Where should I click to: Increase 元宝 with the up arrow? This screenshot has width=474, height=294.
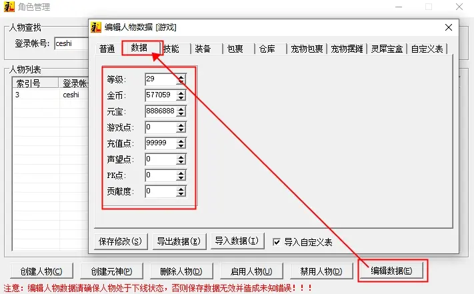[x=181, y=109]
